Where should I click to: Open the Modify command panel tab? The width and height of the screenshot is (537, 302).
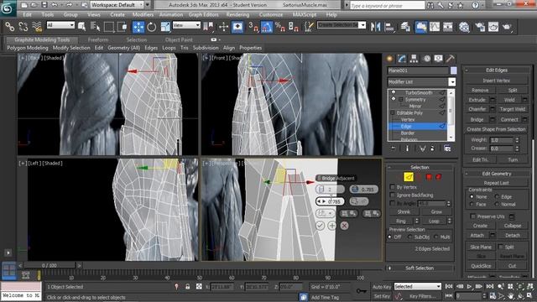(x=402, y=59)
